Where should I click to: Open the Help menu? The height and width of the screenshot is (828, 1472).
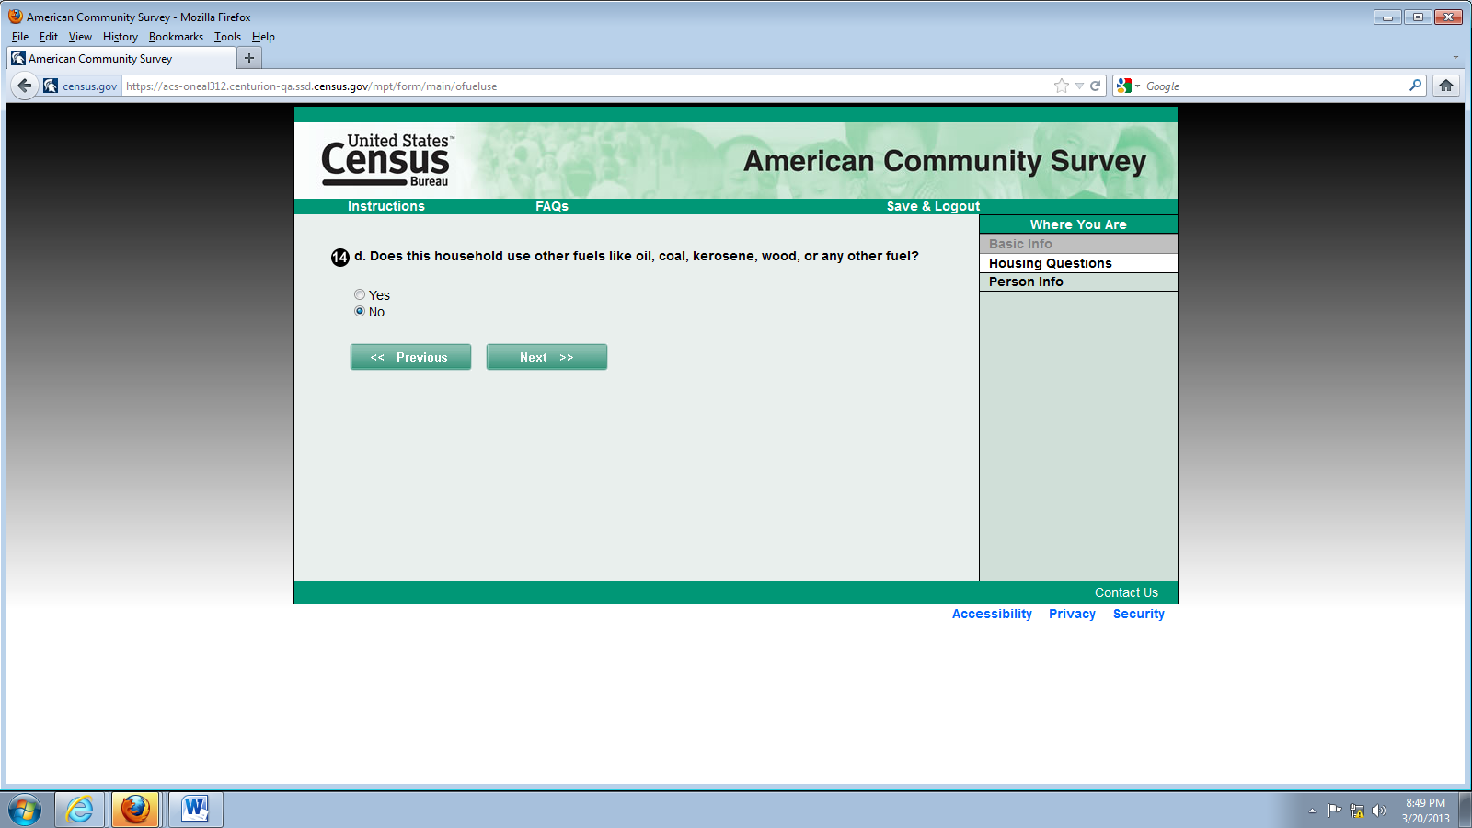(x=263, y=37)
